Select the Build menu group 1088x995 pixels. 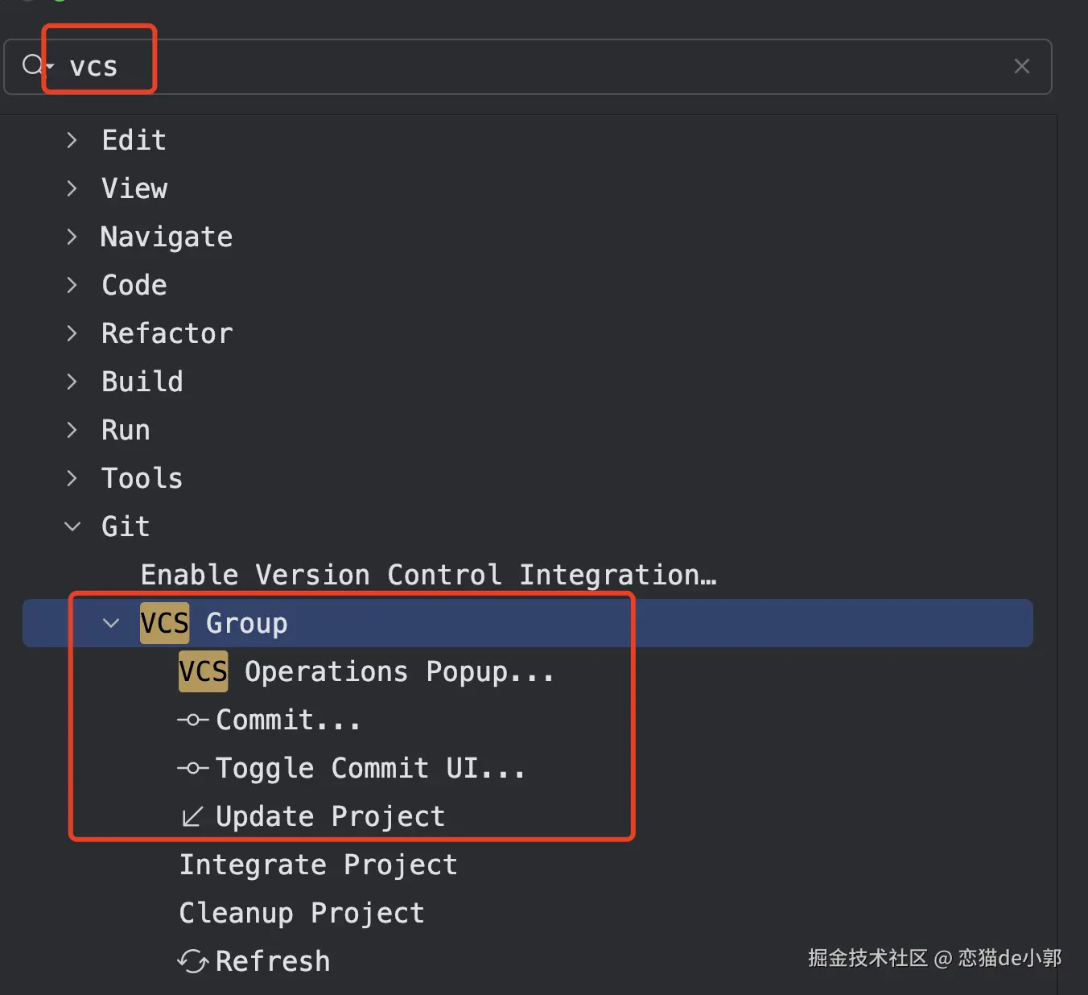point(142,382)
